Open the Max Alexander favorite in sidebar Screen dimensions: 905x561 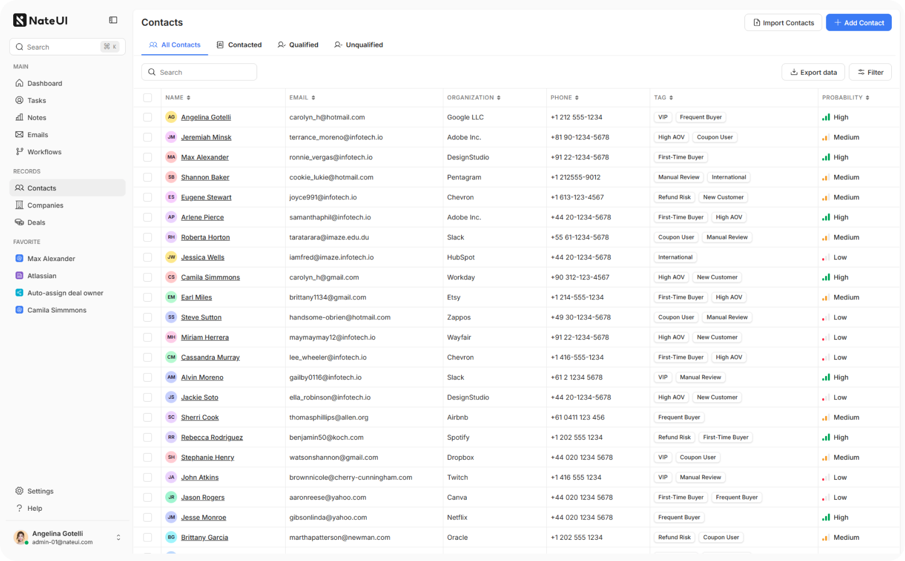pyautogui.click(x=67, y=259)
